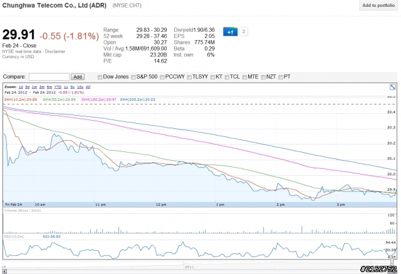Viewport: 401px width, 274px height.
Task: Click the Volume (thous / 2min) label
Action: (23, 210)
